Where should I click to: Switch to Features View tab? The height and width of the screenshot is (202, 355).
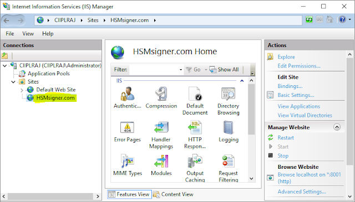(x=129, y=194)
